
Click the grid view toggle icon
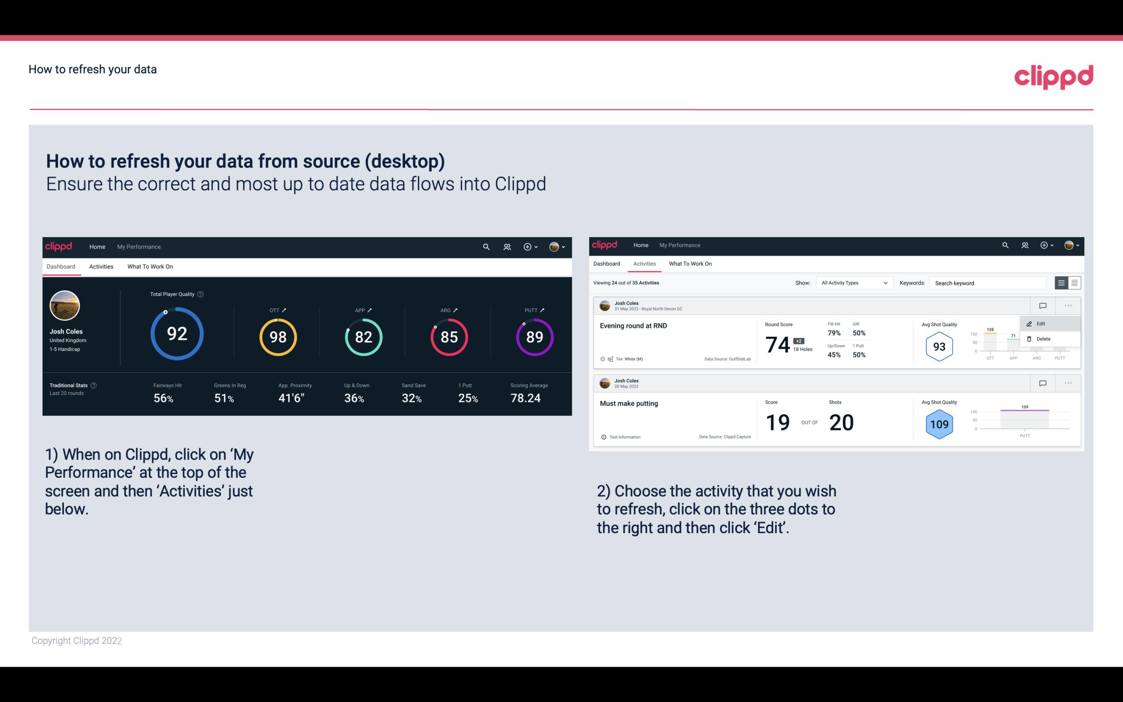click(x=1074, y=282)
